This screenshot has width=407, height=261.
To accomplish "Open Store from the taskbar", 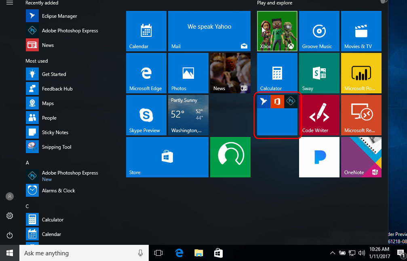I will [218, 253].
